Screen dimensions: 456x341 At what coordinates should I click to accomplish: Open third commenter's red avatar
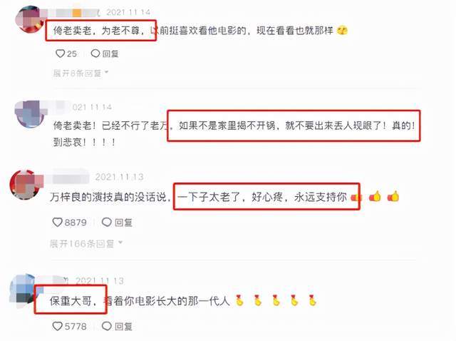(x=26, y=185)
